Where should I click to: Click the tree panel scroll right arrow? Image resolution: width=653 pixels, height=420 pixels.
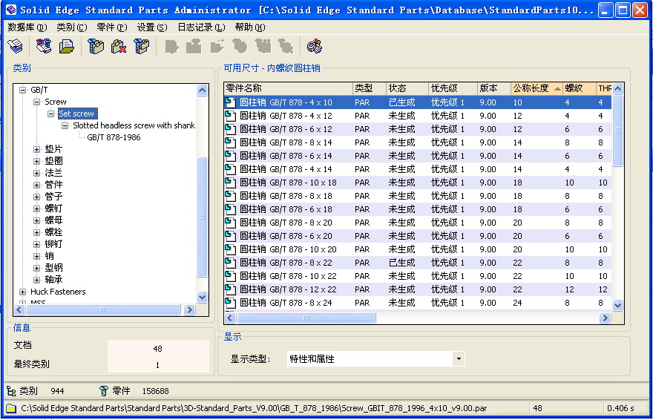189,309
